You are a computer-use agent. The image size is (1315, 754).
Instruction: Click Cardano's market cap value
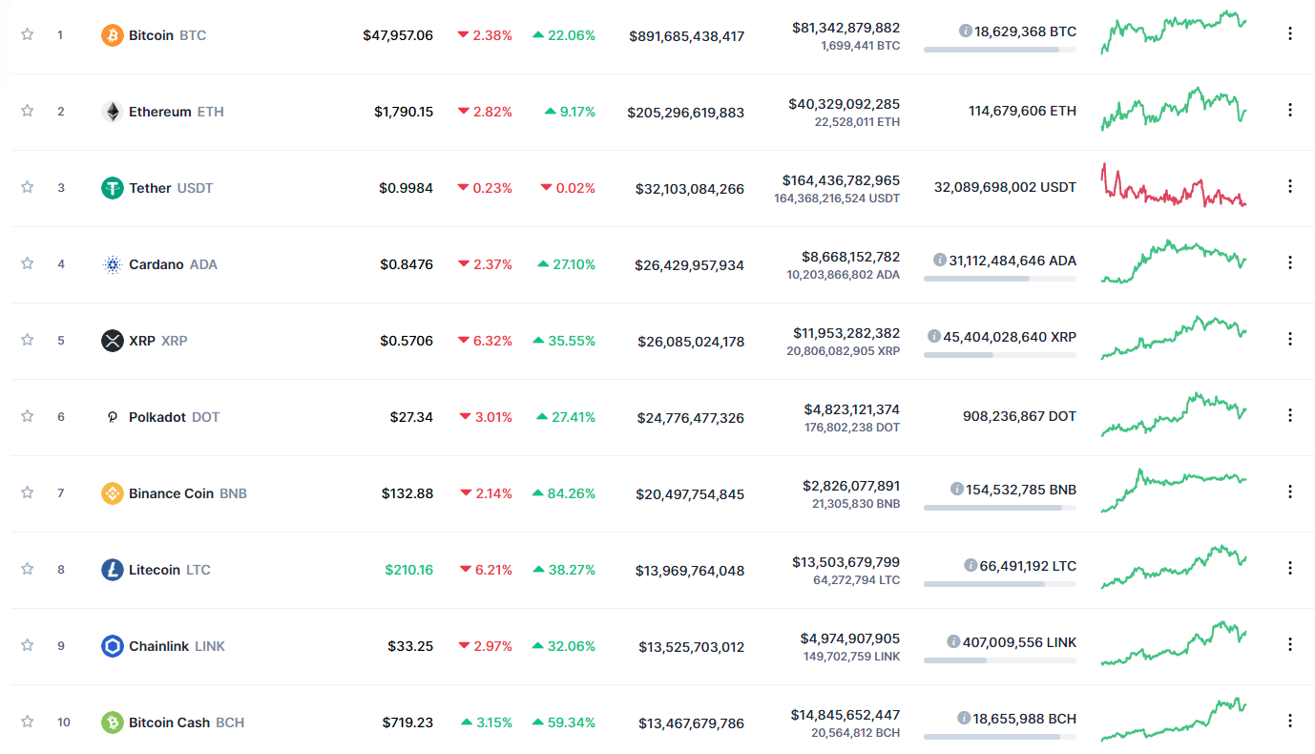[689, 265]
